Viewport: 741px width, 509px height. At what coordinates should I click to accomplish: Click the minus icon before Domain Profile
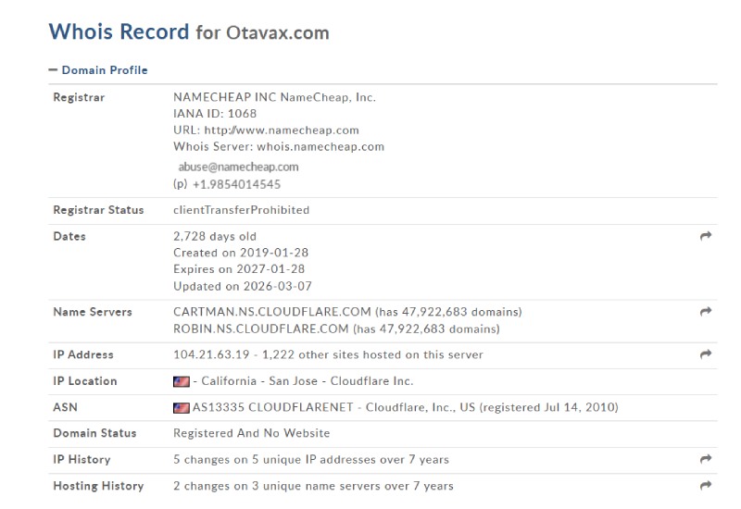(53, 70)
